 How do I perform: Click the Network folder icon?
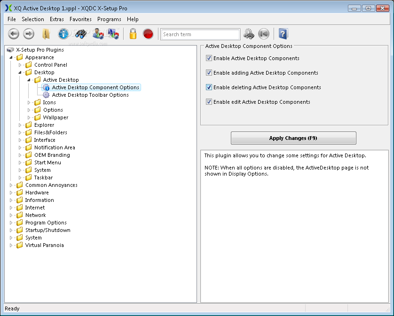pos(20,215)
